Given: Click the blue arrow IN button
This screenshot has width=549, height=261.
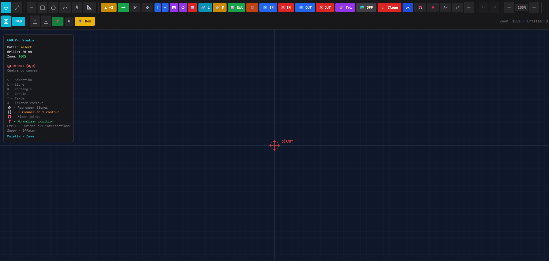Looking at the screenshot, I should click(x=268, y=7).
